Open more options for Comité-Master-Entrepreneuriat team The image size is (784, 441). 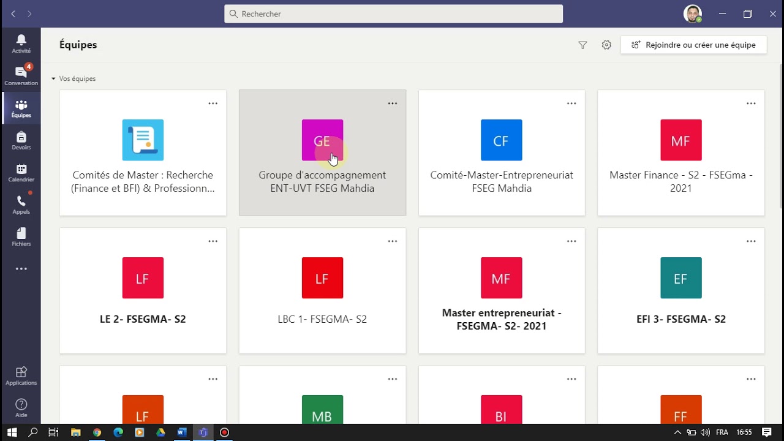tap(571, 104)
